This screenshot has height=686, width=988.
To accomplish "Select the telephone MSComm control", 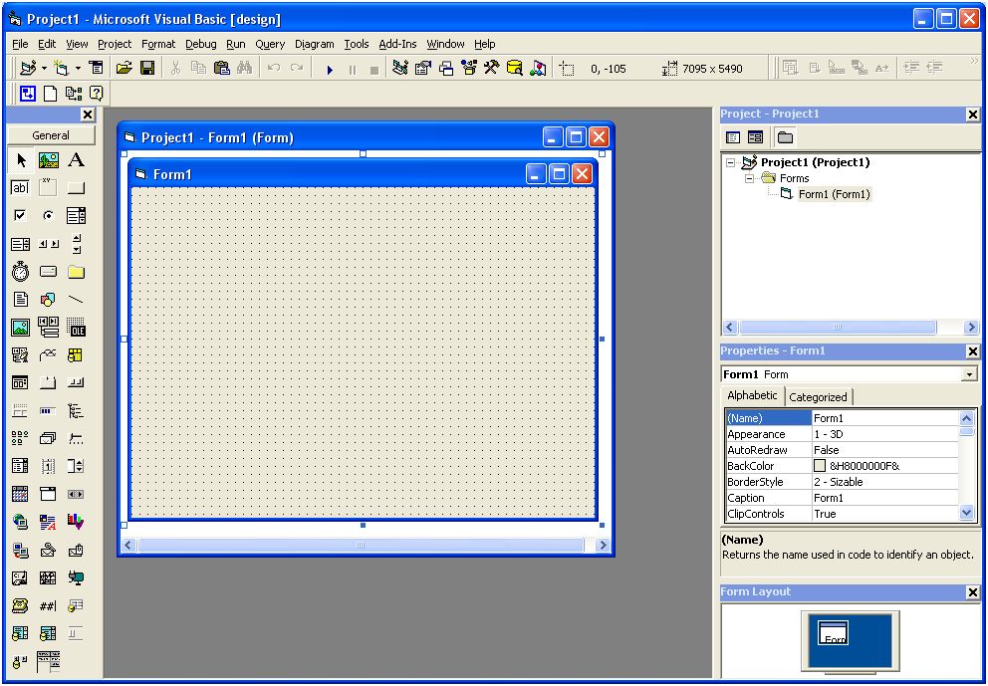I will (21, 606).
